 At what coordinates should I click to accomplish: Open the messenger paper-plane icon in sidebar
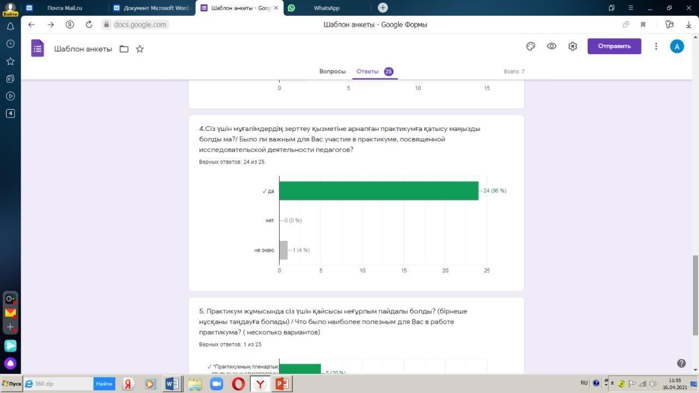pos(10,346)
